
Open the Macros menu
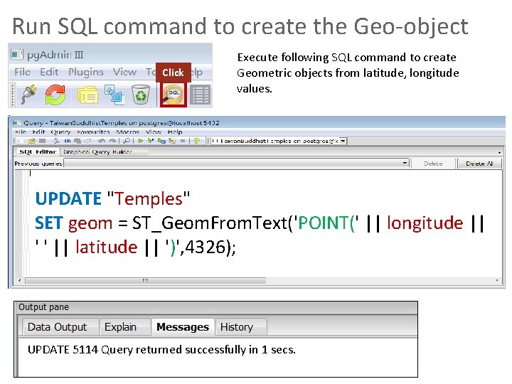point(128,132)
